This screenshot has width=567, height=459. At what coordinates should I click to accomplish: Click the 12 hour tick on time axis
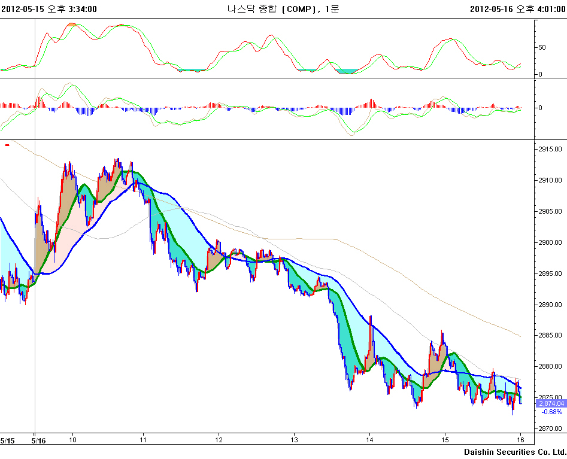[219, 439]
